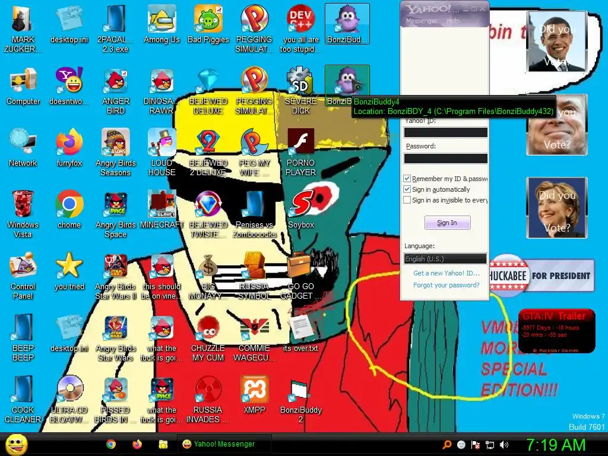Screen dimensions: 608x456
Task: Open the 'doesntwo...' Yahoo icon
Action: pyautogui.click(x=69, y=86)
